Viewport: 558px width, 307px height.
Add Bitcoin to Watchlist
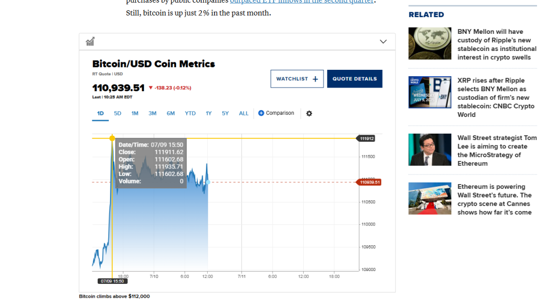(297, 79)
